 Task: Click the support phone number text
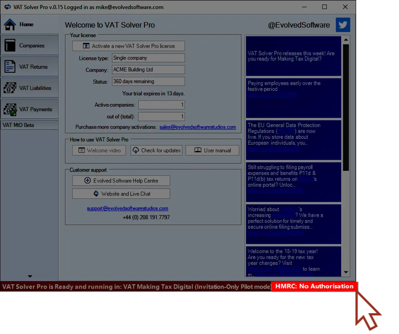tap(146, 217)
